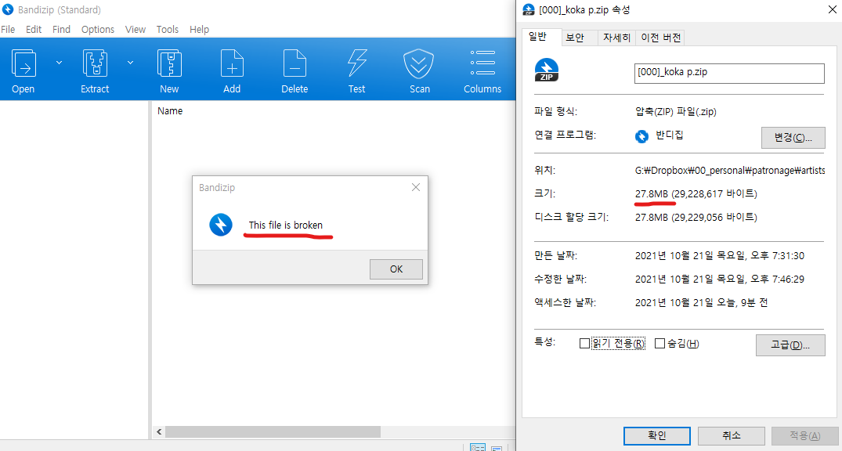The image size is (842, 451).
Task: Click the '27.8MB (29,228,617 바이트)' size text
Action: (x=696, y=194)
